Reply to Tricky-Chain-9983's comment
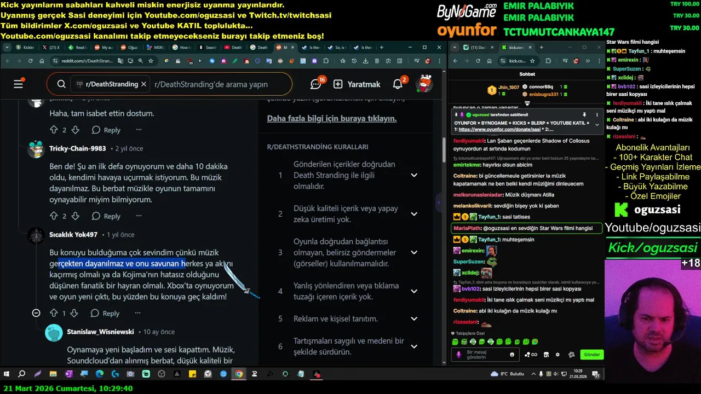 click(x=106, y=216)
